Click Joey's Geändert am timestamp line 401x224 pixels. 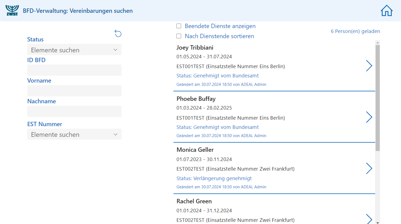pyautogui.click(x=221, y=84)
